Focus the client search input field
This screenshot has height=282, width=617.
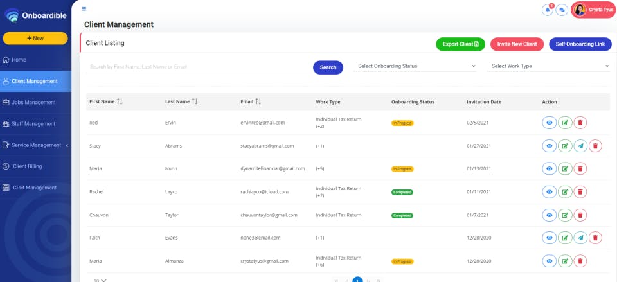(x=199, y=67)
